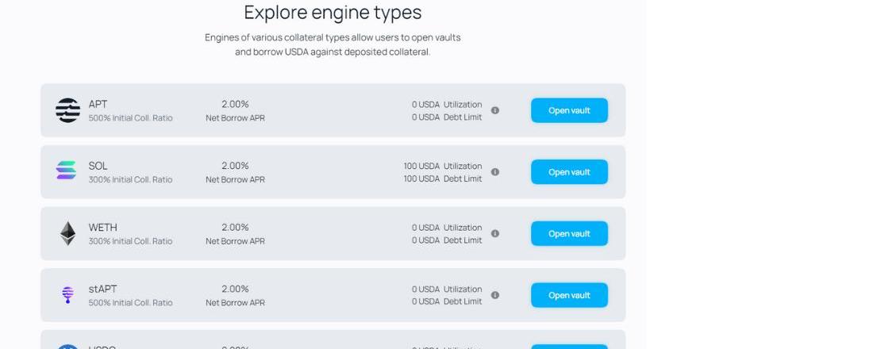Open vault for SOL engine
The image size is (873, 349).
click(x=569, y=172)
